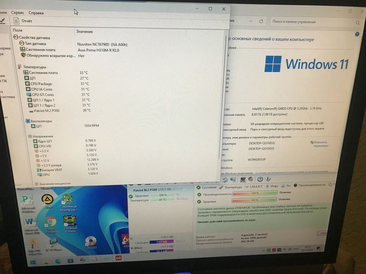Open the Windows Start button
Image resolution: width=366 pixels, height=274 pixels.
coord(33,262)
